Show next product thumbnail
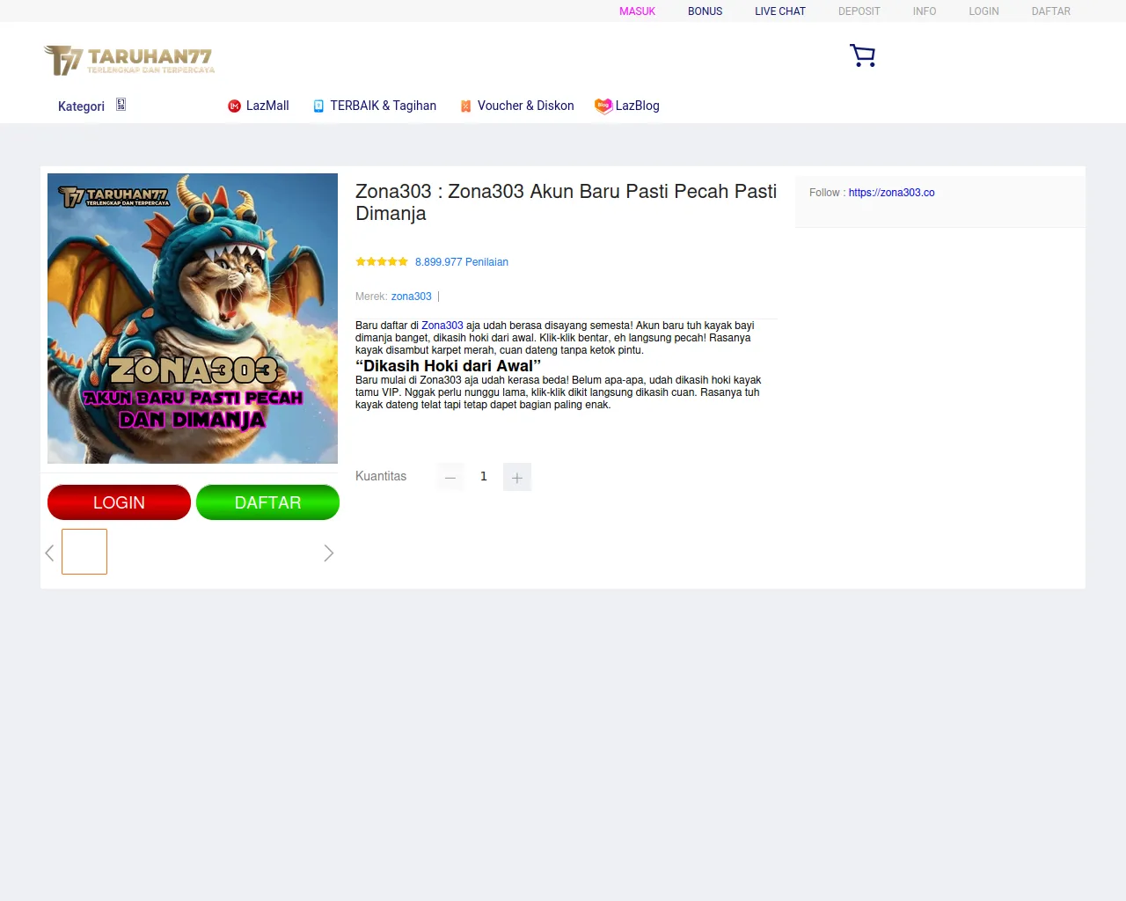The width and height of the screenshot is (1126, 901). (328, 553)
